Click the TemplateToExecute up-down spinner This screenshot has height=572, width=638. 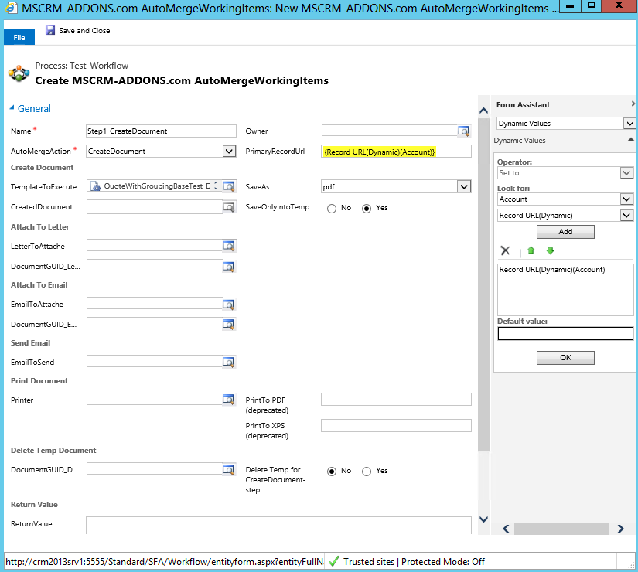pyautogui.click(x=216, y=186)
